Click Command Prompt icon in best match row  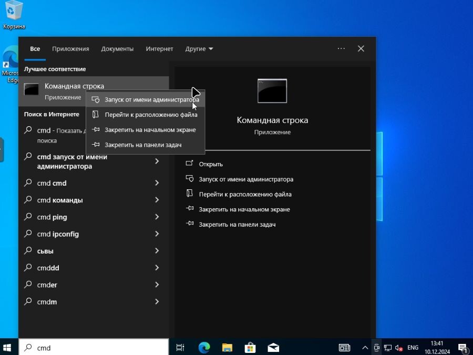[32, 89]
